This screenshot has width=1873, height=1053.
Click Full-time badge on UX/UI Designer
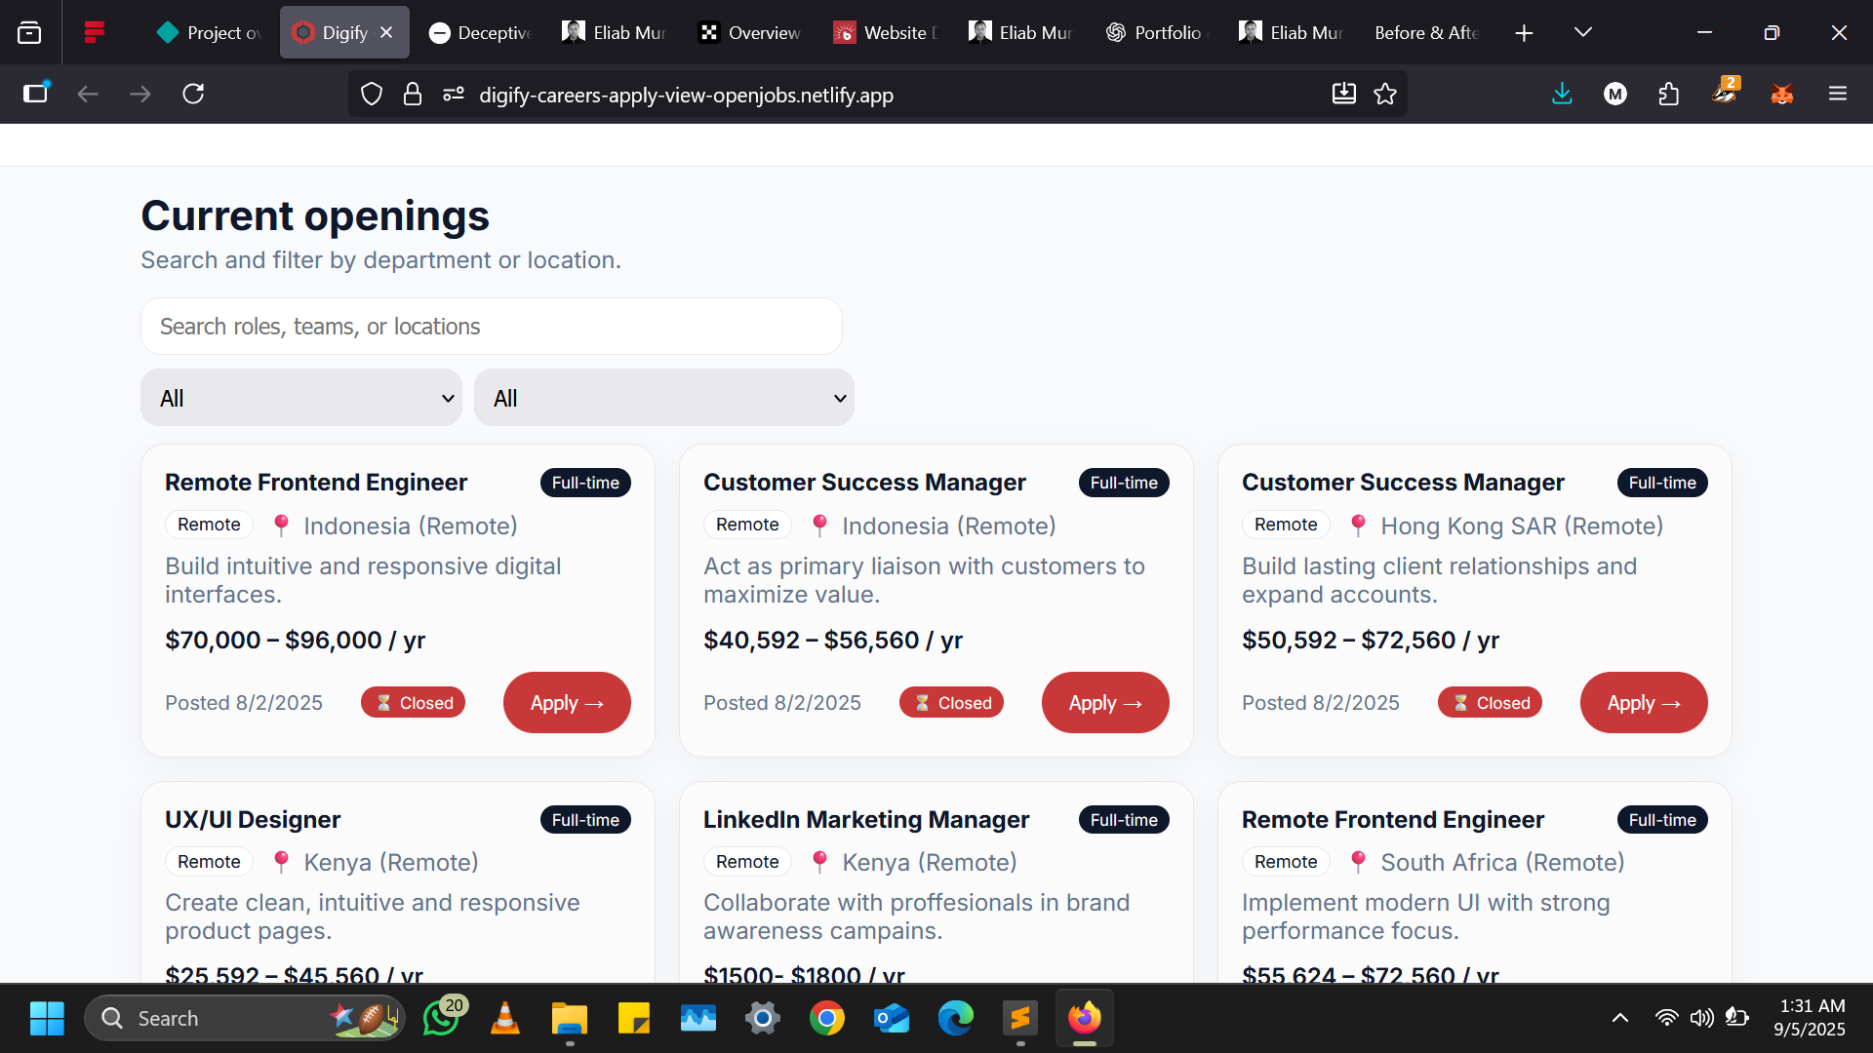[x=585, y=820]
